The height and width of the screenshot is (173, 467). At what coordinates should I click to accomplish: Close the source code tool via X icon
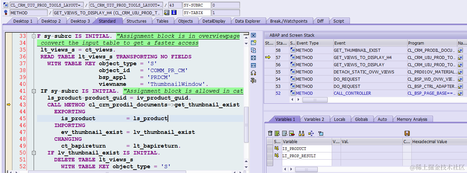(253, 35)
